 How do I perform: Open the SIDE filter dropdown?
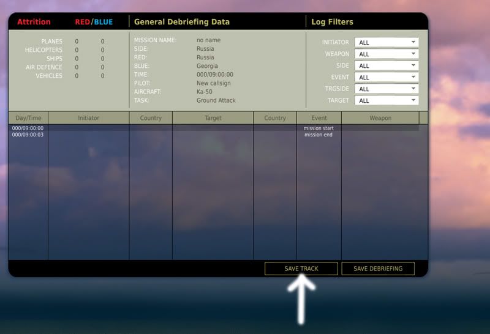click(386, 65)
